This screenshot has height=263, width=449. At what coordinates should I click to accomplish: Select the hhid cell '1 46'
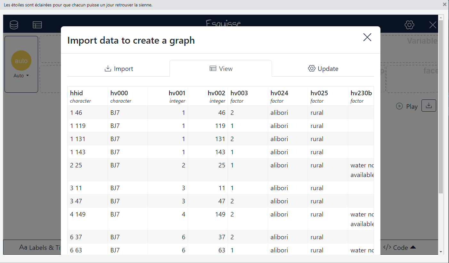(x=87, y=113)
